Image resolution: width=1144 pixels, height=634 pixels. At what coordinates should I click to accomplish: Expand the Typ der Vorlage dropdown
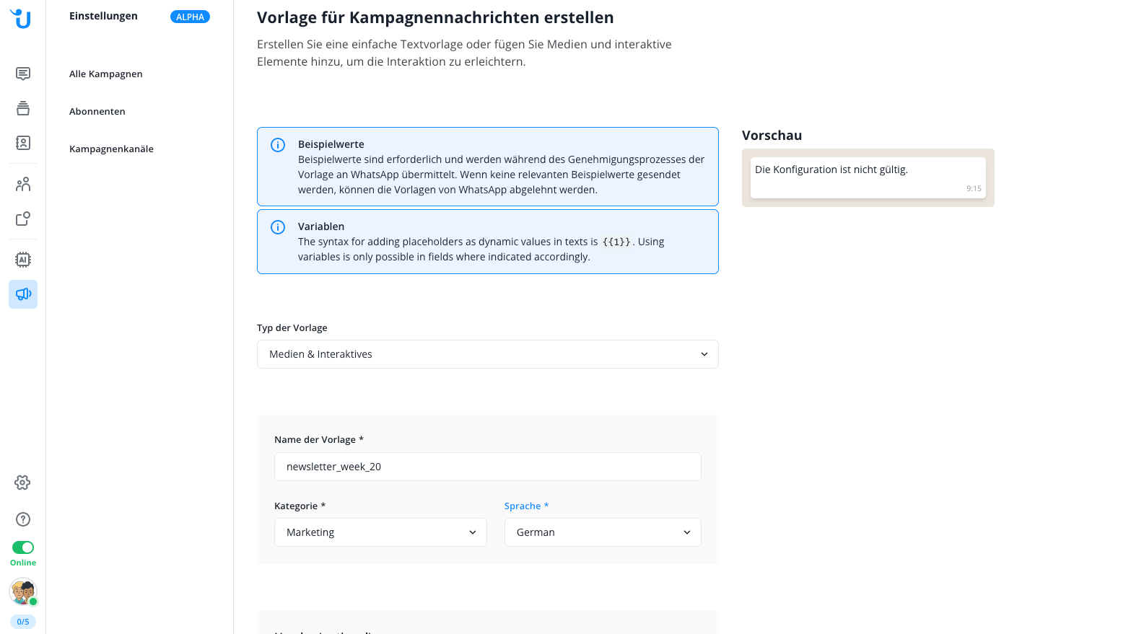tap(487, 354)
